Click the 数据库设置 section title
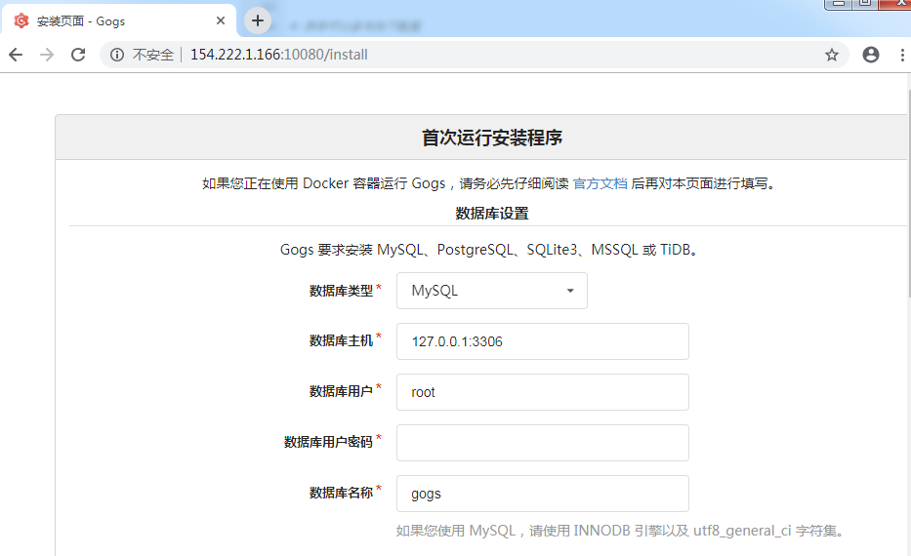The width and height of the screenshot is (911, 556). [491, 214]
